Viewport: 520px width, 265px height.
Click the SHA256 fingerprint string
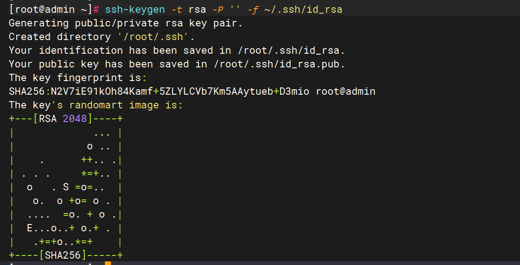tap(159, 92)
